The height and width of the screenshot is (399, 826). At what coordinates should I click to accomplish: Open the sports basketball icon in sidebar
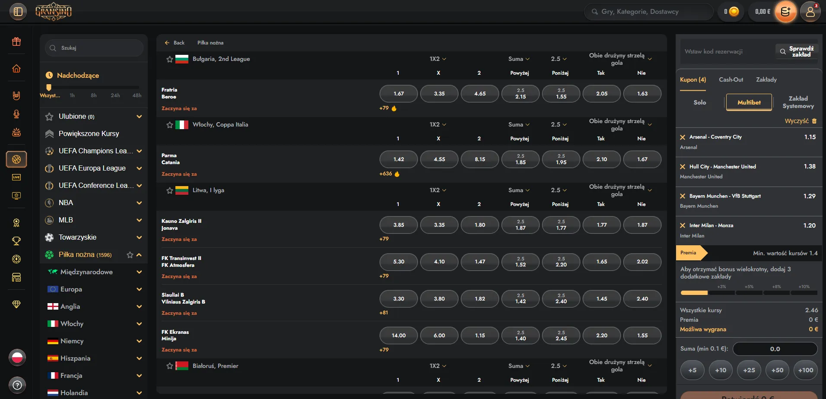[x=16, y=159]
